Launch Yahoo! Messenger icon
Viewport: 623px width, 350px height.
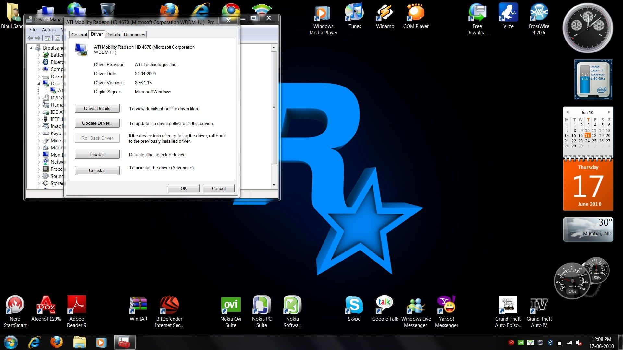pyautogui.click(x=446, y=312)
